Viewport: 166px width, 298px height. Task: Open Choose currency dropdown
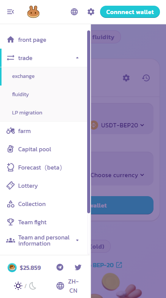point(117,175)
